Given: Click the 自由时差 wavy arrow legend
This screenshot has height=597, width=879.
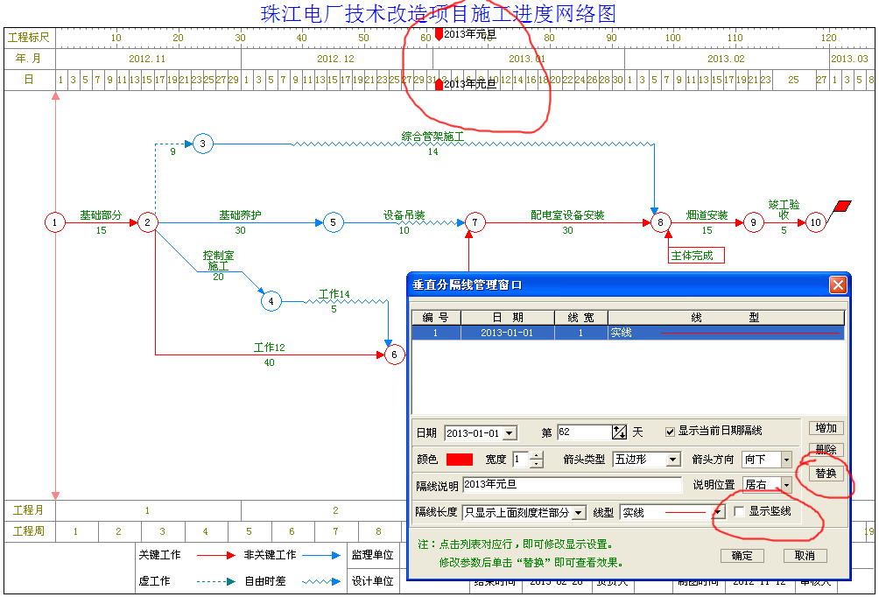Looking at the screenshot, I should click(321, 582).
